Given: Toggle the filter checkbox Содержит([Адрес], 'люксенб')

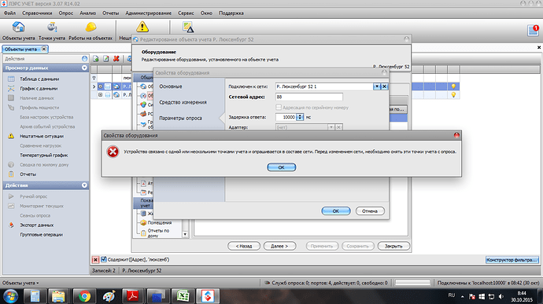Looking at the screenshot, I should tap(104, 259).
